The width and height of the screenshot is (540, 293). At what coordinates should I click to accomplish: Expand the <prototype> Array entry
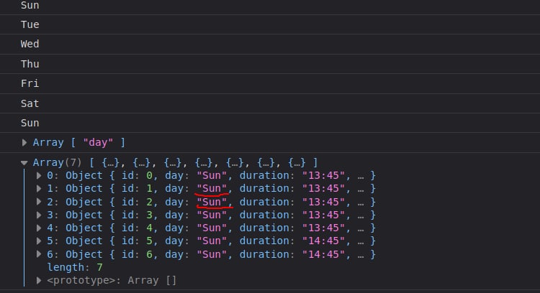(39, 281)
